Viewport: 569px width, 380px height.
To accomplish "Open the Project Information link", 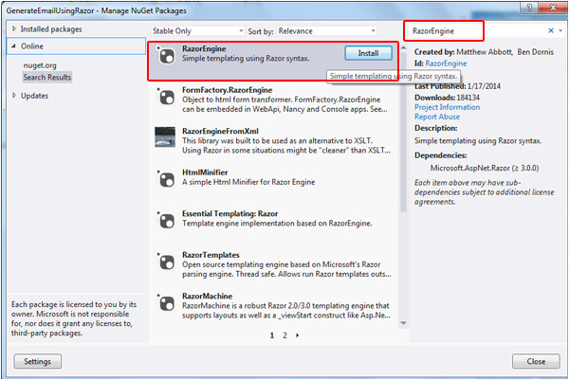I will pos(447,107).
